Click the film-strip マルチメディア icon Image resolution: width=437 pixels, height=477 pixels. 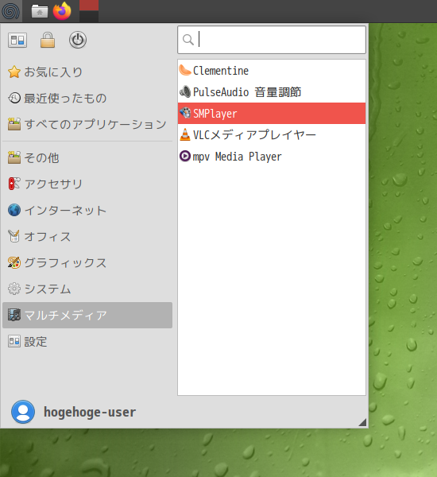coord(14,315)
